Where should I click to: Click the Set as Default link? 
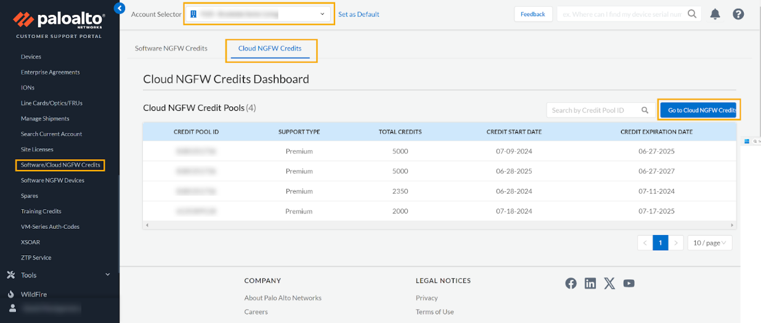click(x=359, y=14)
